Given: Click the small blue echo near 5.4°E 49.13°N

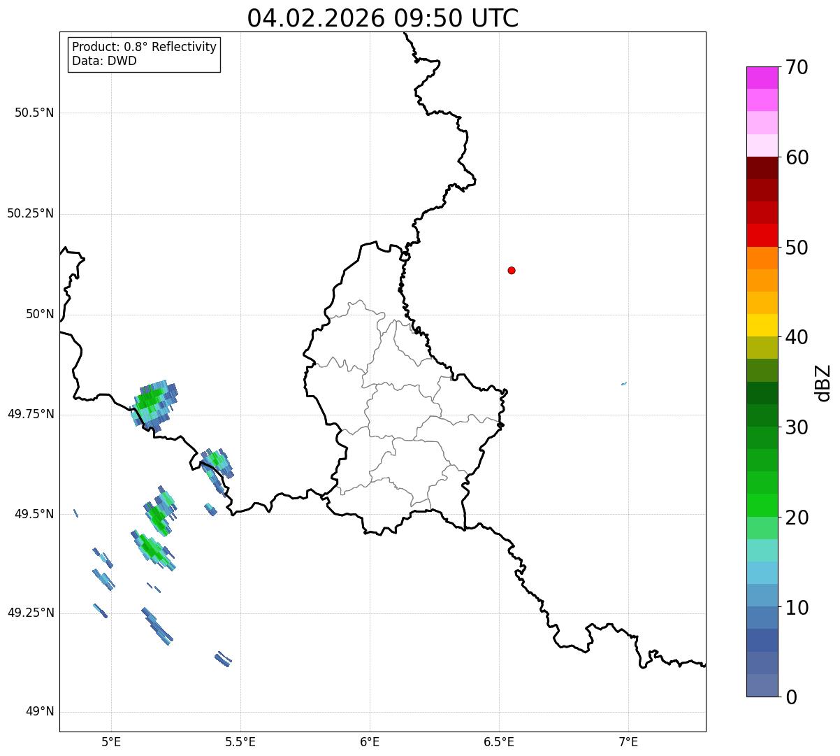Looking at the screenshot, I should click(x=223, y=659).
